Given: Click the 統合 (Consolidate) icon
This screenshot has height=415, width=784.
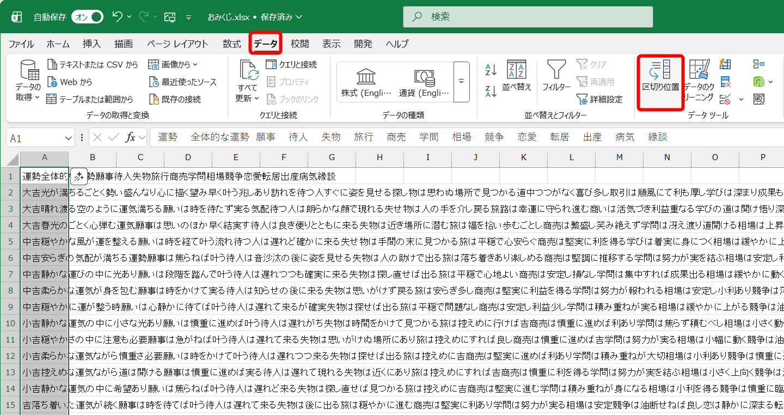Looking at the screenshot, I should click(x=760, y=64).
